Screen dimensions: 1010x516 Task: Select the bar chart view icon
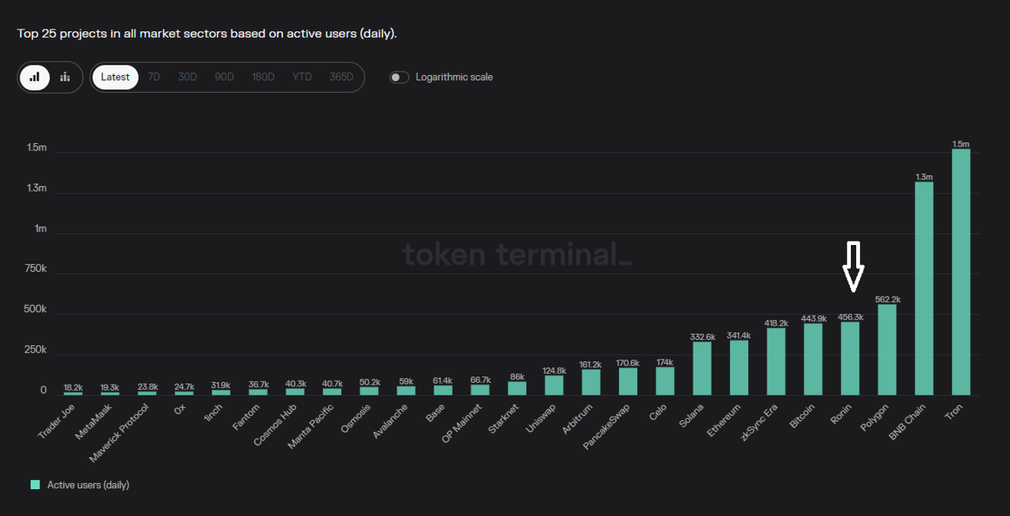click(35, 77)
